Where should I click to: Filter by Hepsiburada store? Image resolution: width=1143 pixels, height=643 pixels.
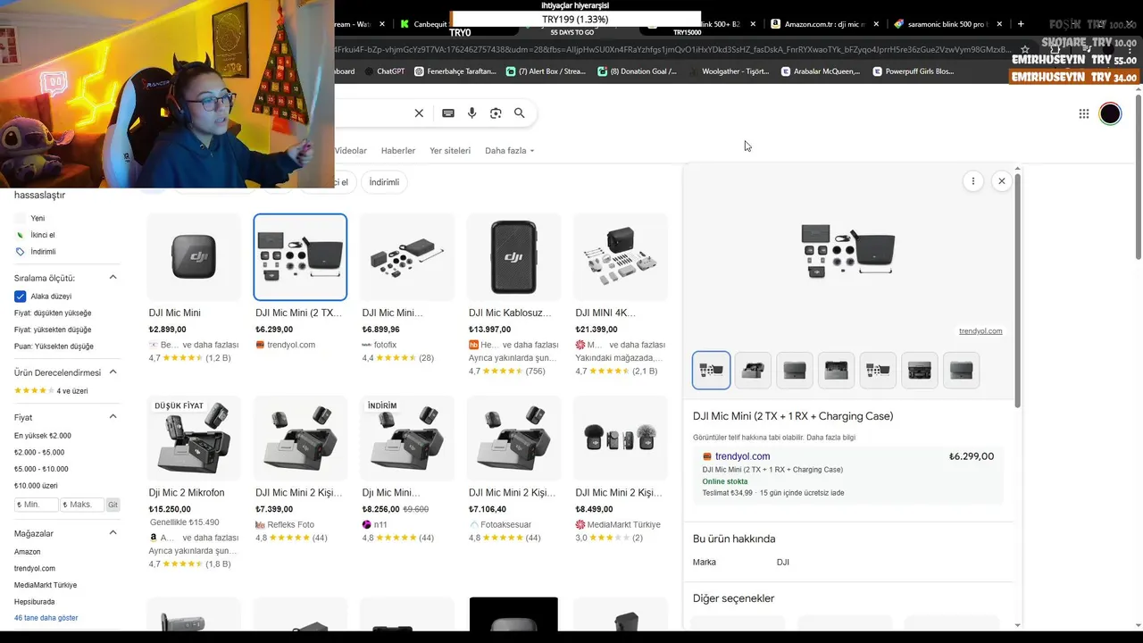[35, 602]
